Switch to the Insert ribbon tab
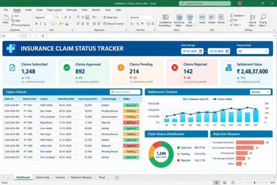 (28, 10)
